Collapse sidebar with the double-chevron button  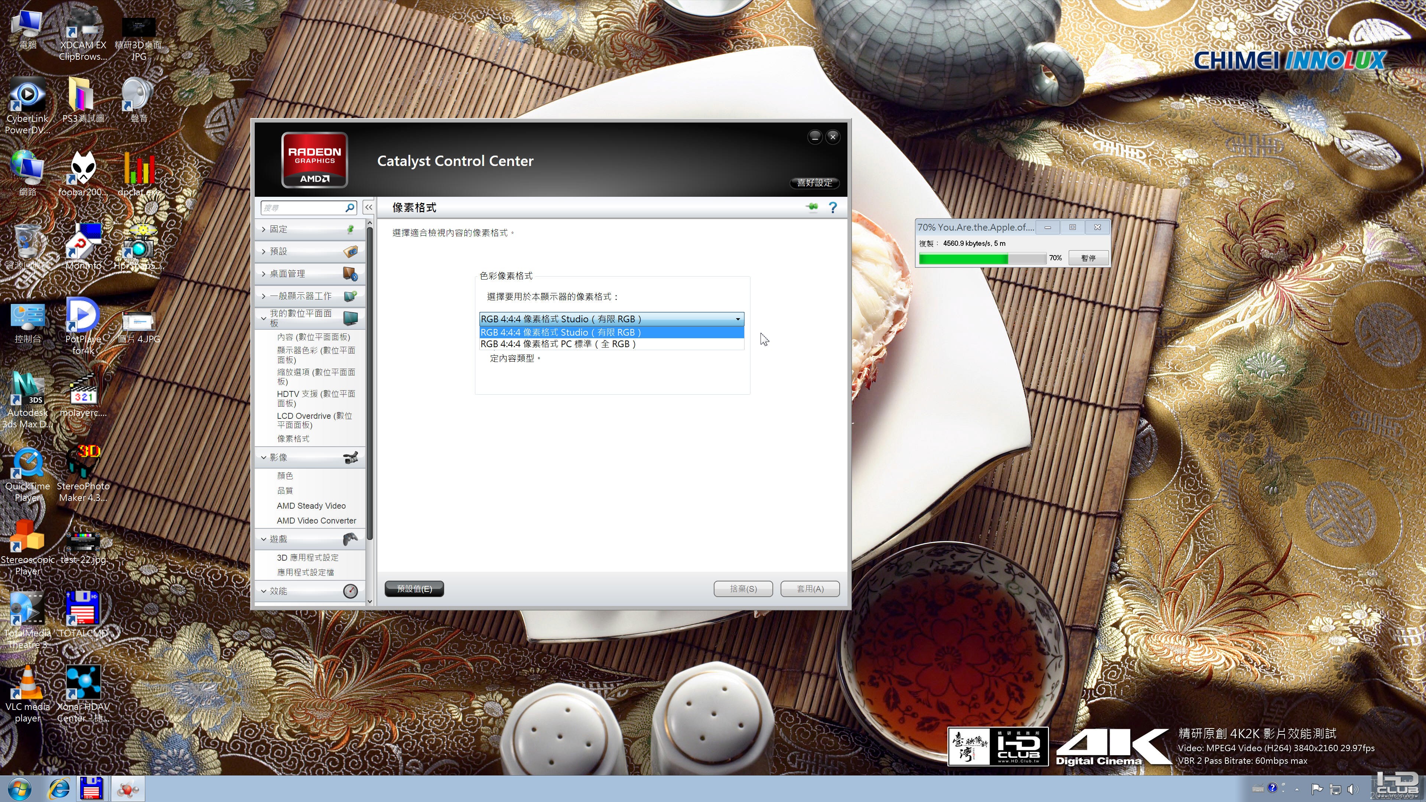pyautogui.click(x=369, y=208)
